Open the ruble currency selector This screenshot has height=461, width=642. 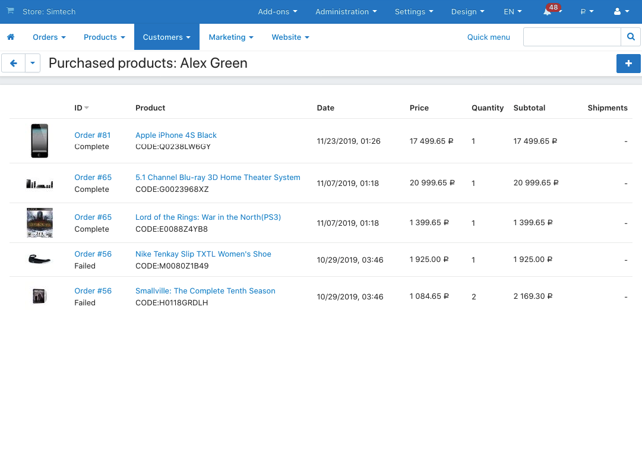point(587,12)
